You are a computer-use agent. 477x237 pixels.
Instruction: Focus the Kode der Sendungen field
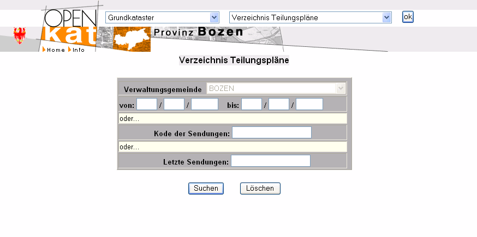click(272, 132)
